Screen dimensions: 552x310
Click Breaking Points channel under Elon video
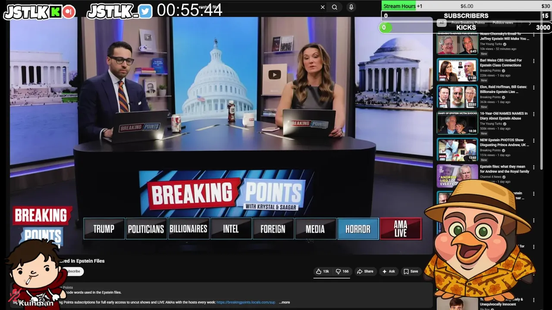pos(490,97)
